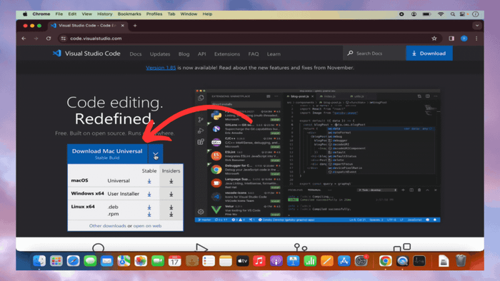Open Chrome profile avatar
This screenshot has width=500, height=281.
tap(464, 39)
